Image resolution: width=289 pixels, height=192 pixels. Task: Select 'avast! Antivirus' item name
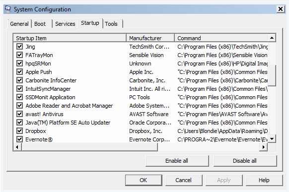point(44,114)
